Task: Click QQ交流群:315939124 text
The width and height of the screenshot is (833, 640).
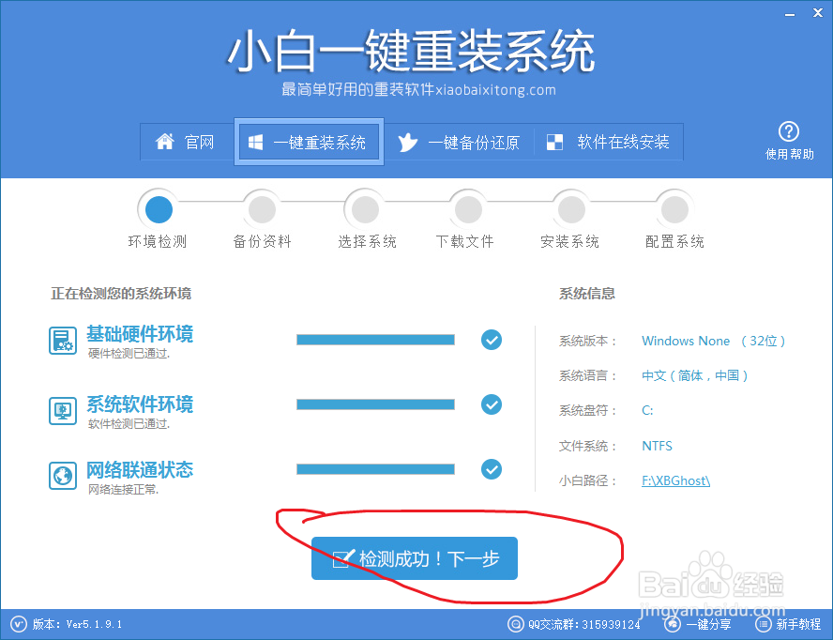Action: [x=584, y=625]
